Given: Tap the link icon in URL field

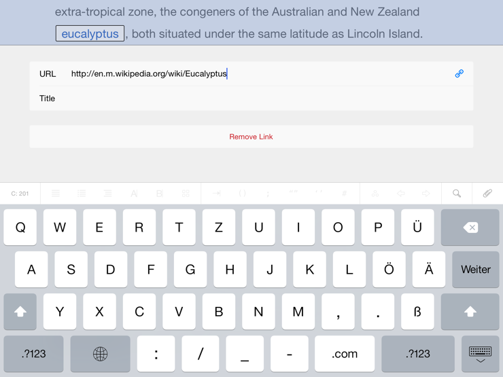Looking at the screenshot, I should click(x=459, y=73).
